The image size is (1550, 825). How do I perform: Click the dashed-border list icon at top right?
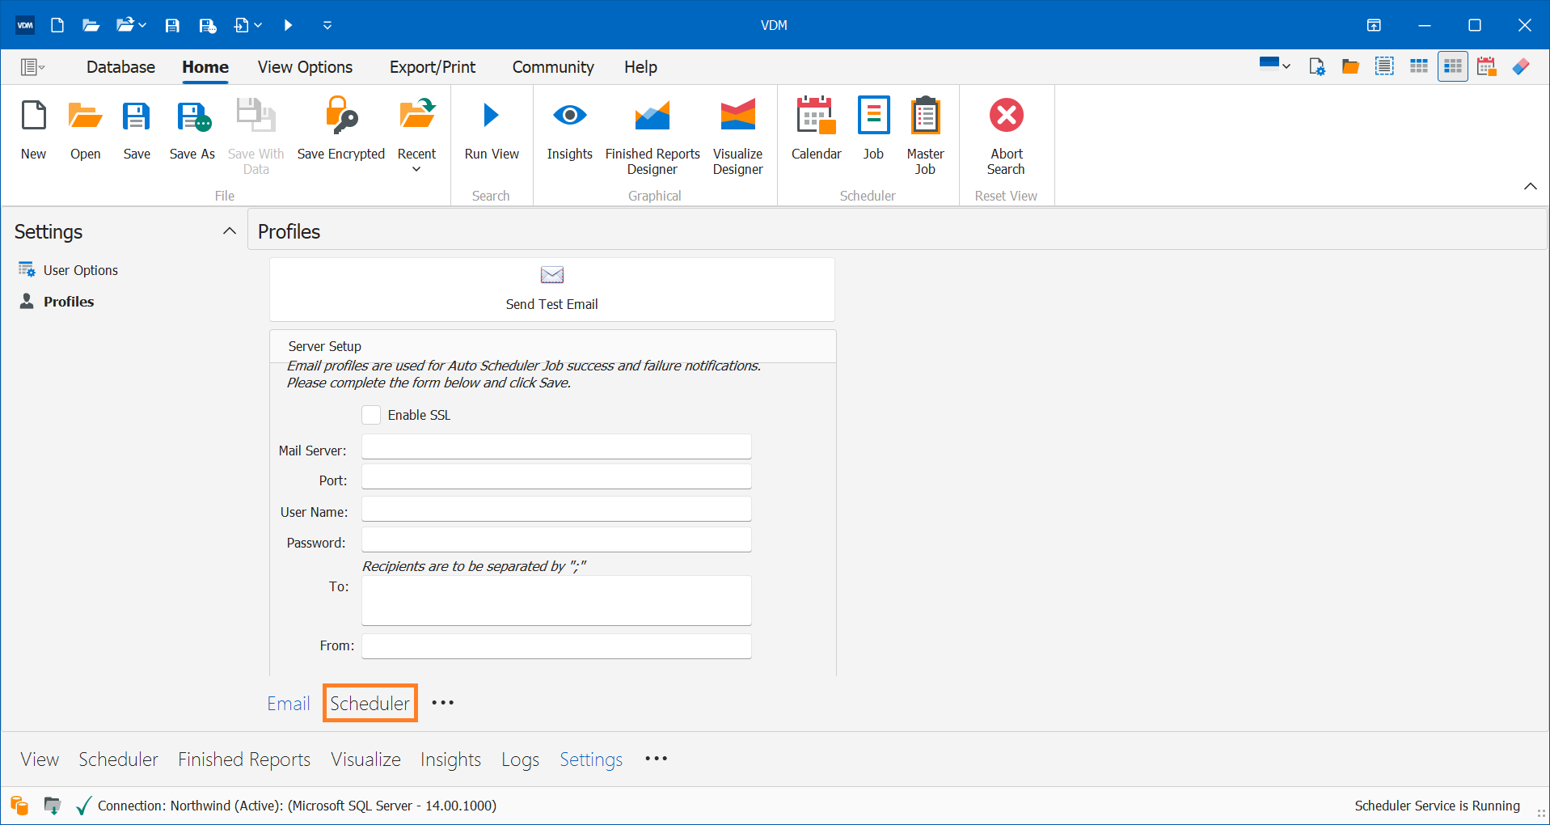pyautogui.click(x=1384, y=67)
